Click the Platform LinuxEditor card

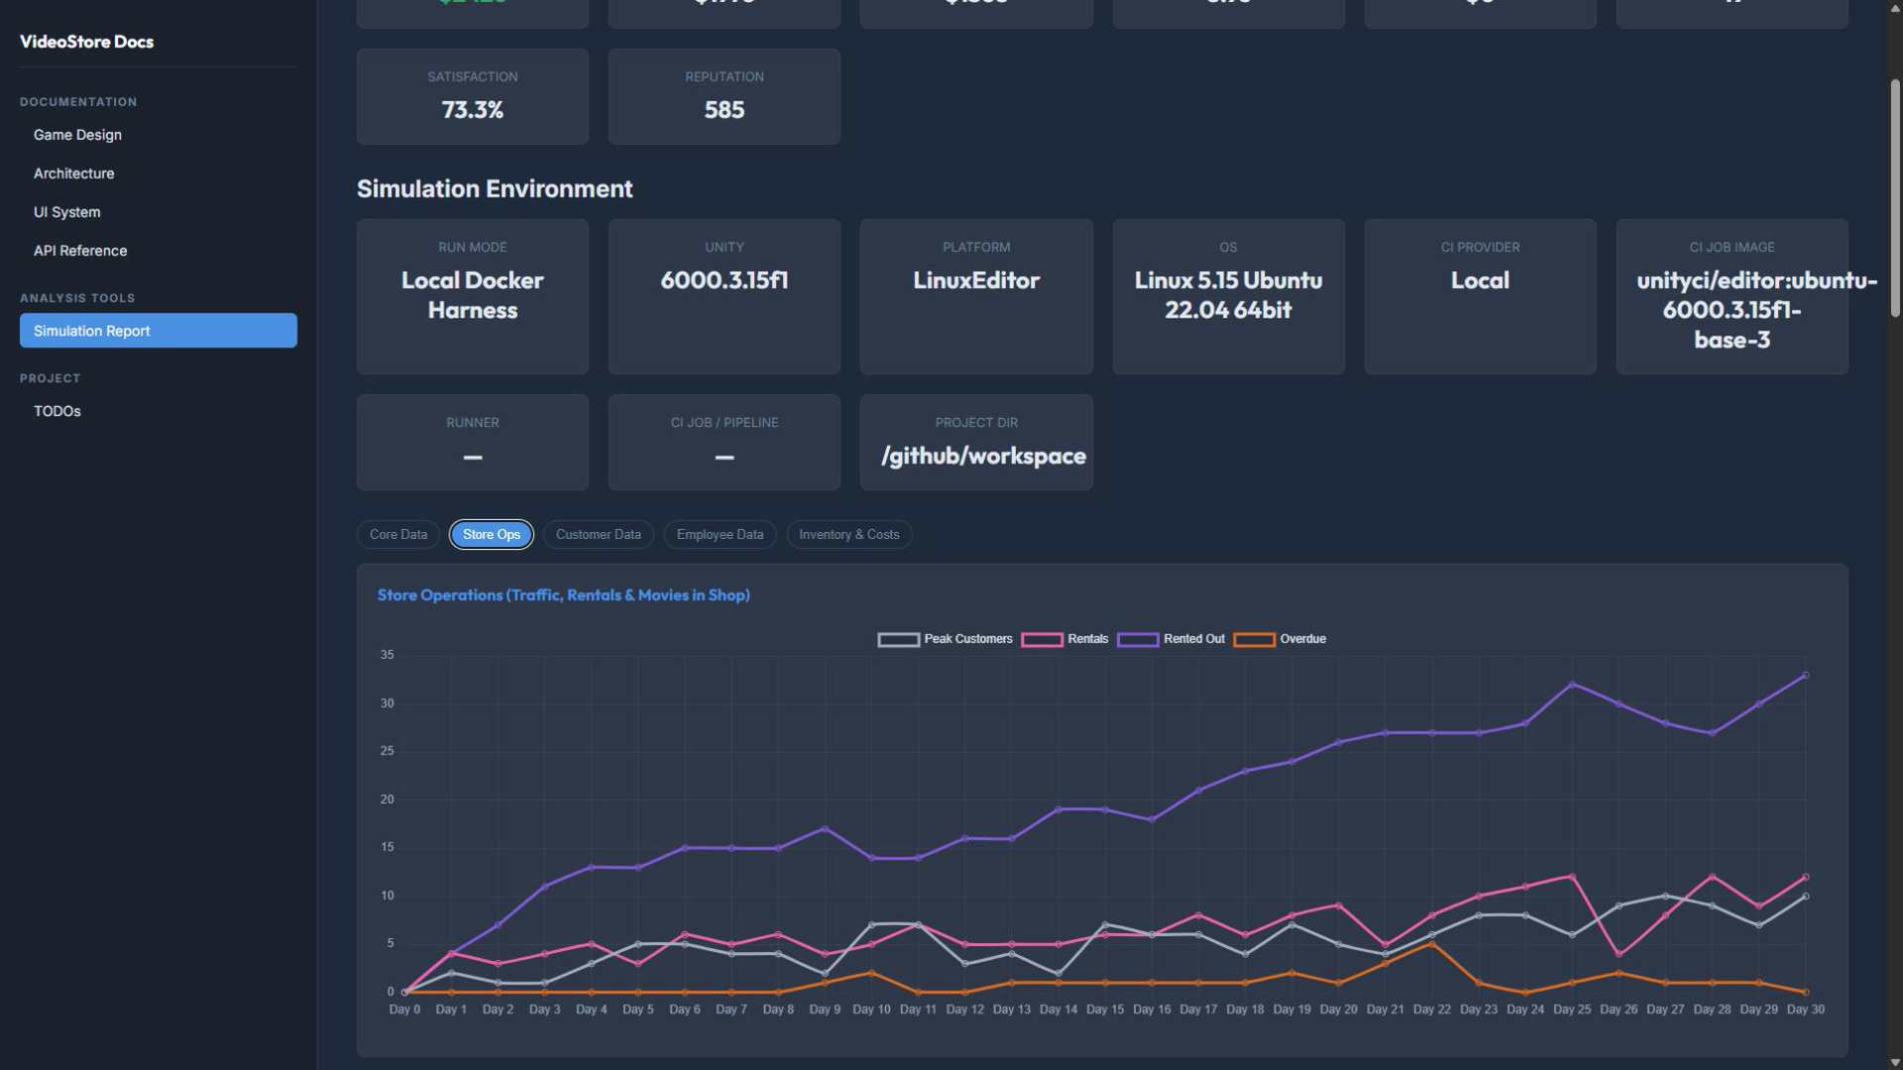tap(976, 296)
